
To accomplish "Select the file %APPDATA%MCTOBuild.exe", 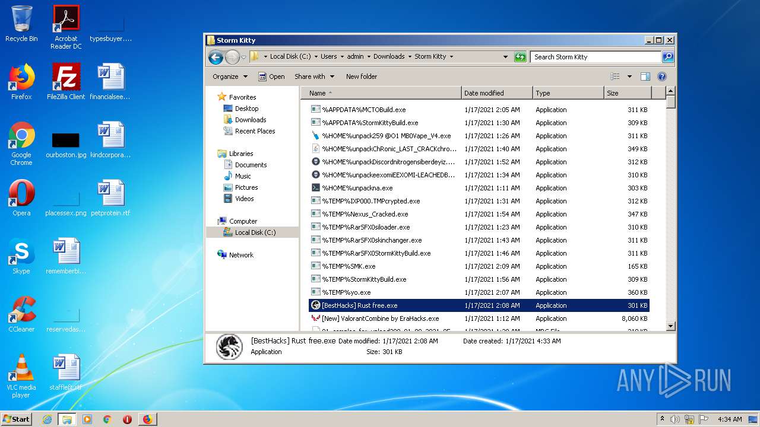I will [479, 110].
